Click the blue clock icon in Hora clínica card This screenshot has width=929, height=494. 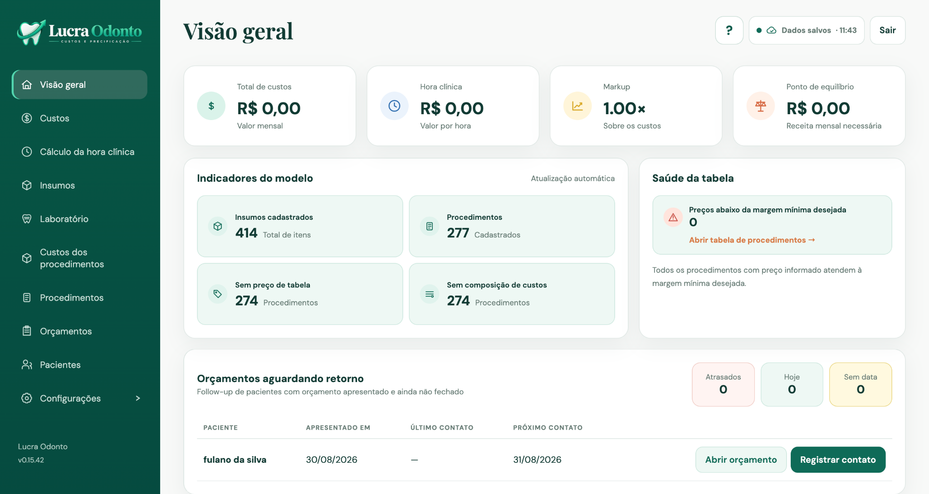point(395,106)
